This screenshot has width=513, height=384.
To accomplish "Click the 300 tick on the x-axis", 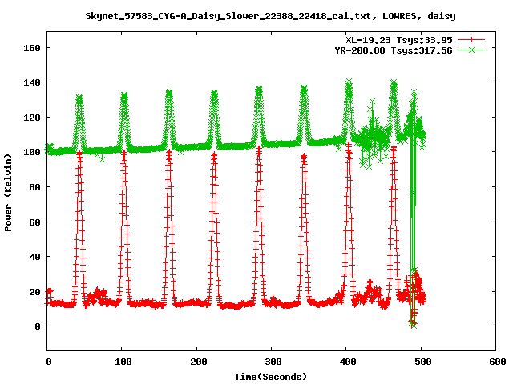I will [271, 362].
